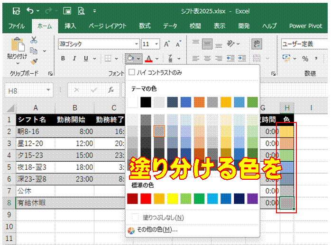Expand the Underline style dropdown arrow
Image resolution: width=331 pixels, height=245 pixels.
(x=94, y=59)
